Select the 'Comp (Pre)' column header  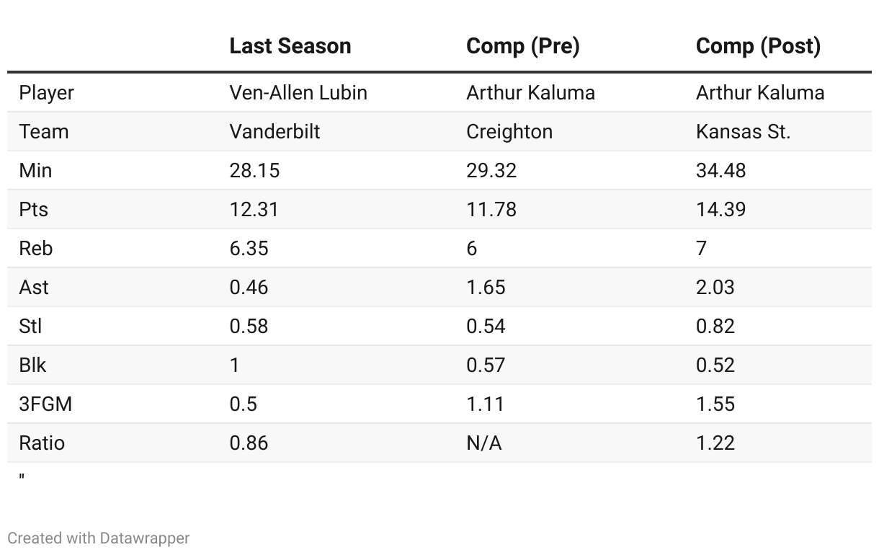click(x=522, y=46)
